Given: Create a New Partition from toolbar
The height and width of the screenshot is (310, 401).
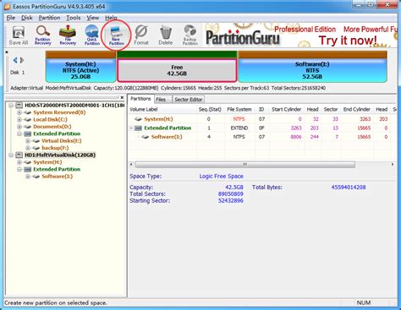Looking at the screenshot, I should coord(117,35).
